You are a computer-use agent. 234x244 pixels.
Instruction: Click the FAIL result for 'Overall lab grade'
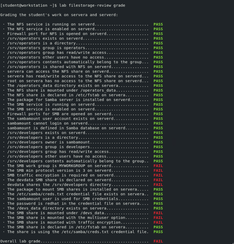(x=158, y=241)
